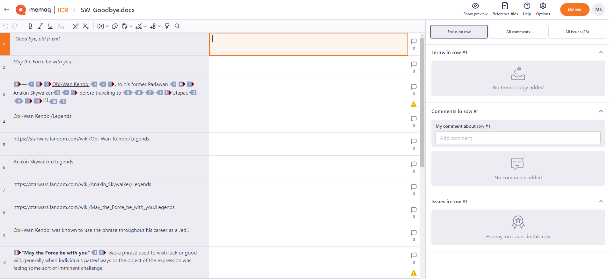Click the Show preview eye icon

475,6
